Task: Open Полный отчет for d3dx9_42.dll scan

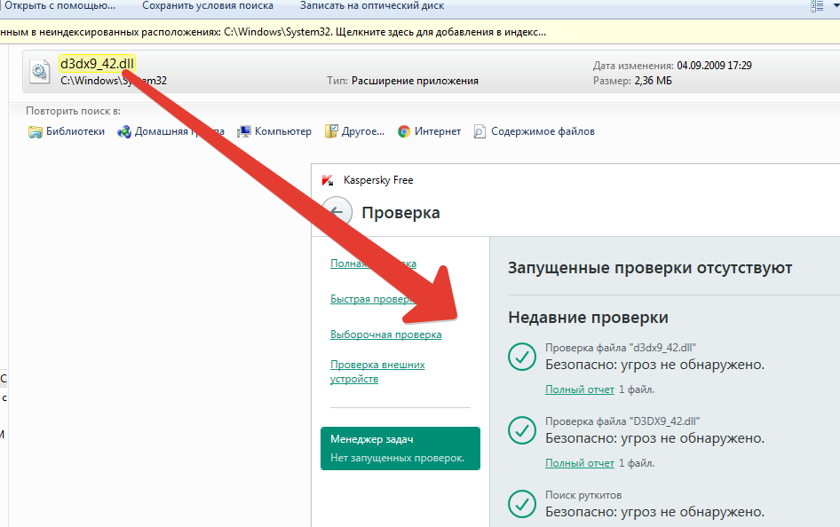Action: [579, 389]
